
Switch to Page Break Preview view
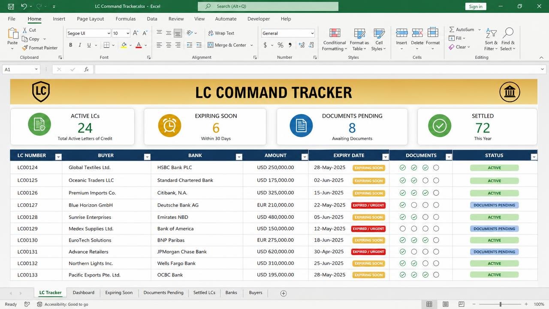coord(462,304)
